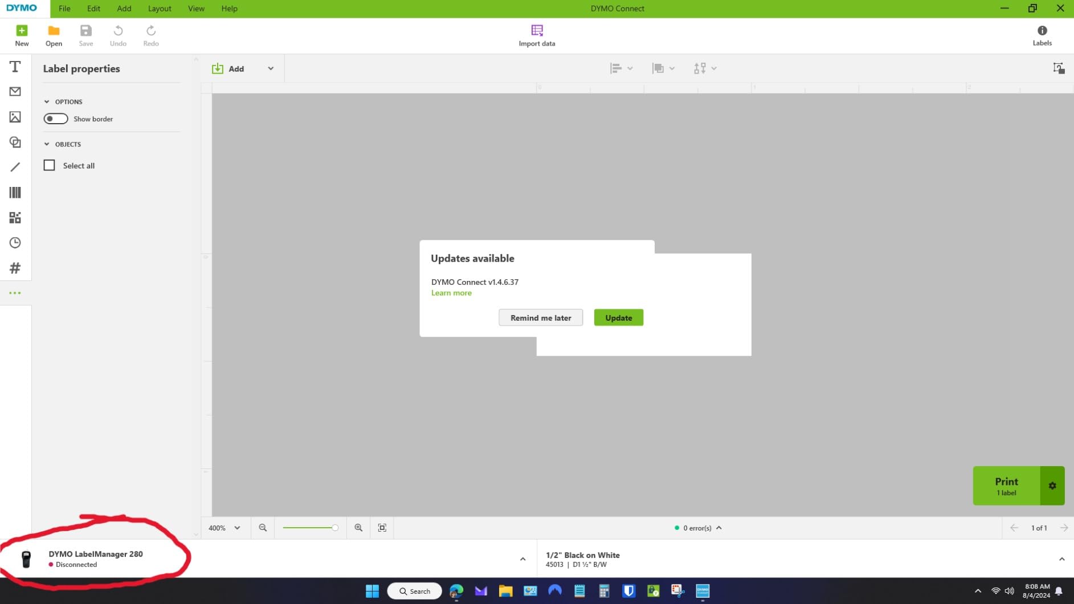Select the Date and Time clock tool
The image size is (1074, 604).
pyautogui.click(x=15, y=243)
